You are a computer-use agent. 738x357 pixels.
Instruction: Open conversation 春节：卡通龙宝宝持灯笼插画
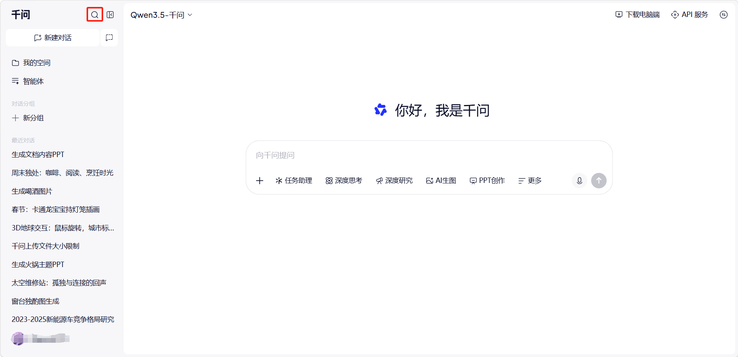tap(56, 209)
